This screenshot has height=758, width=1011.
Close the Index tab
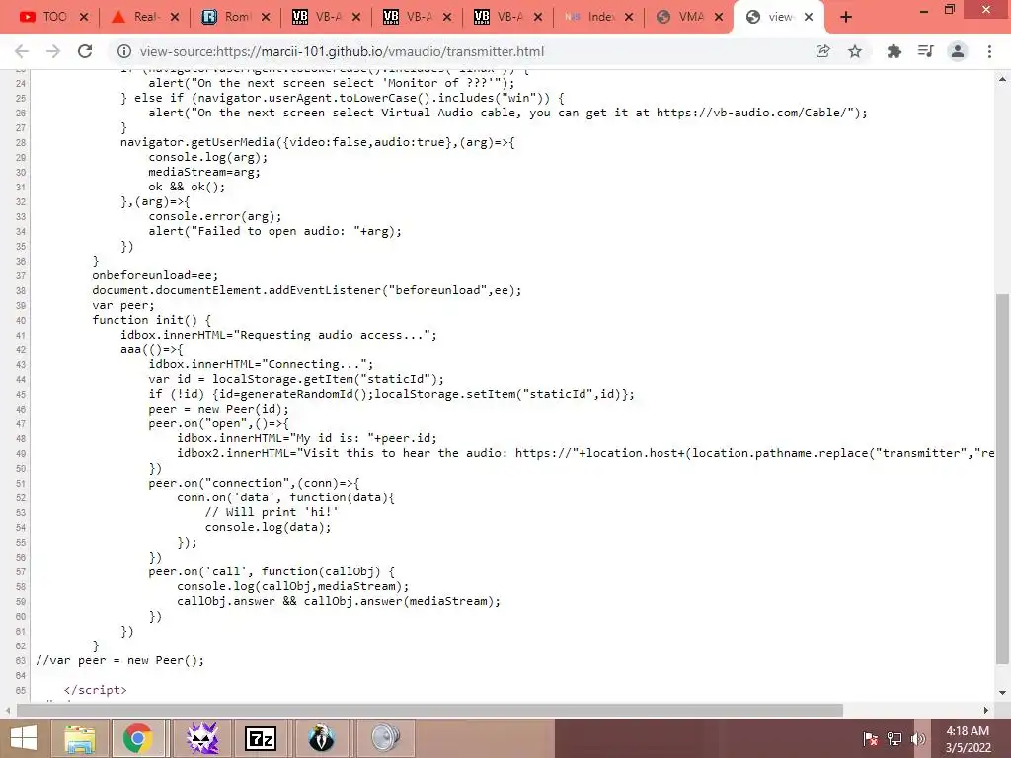[x=629, y=18]
